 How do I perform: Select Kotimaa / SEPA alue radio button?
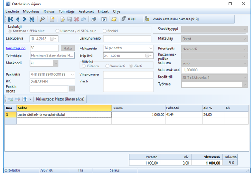click(x=10, y=31)
